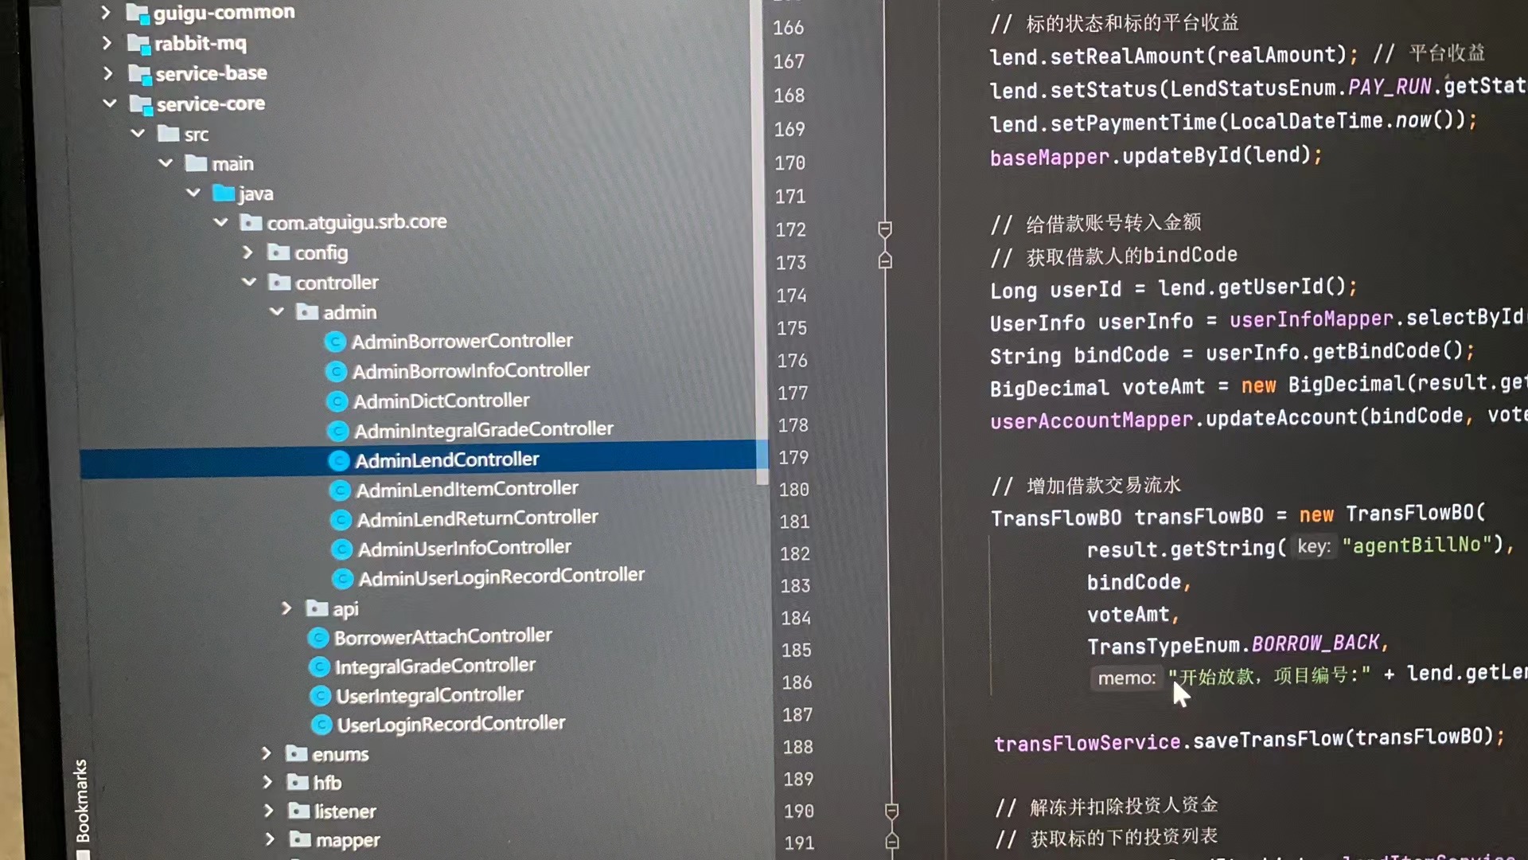Toggle code fold marker at line 172
The height and width of the screenshot is (860, 1528).
coord(884,229)
